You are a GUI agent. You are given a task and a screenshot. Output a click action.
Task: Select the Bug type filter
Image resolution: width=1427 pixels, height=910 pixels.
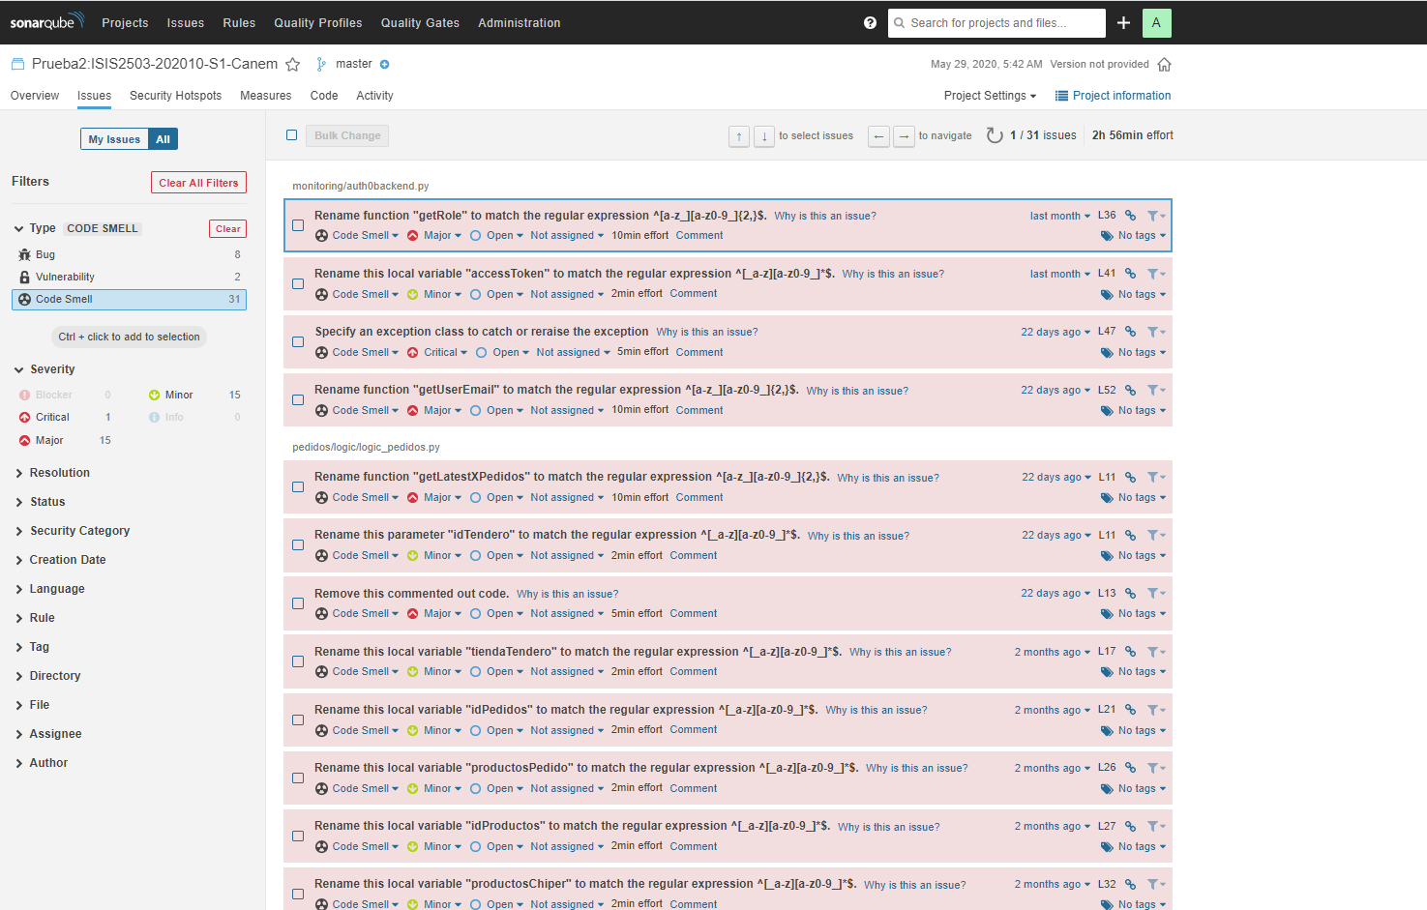pos(129,254)
